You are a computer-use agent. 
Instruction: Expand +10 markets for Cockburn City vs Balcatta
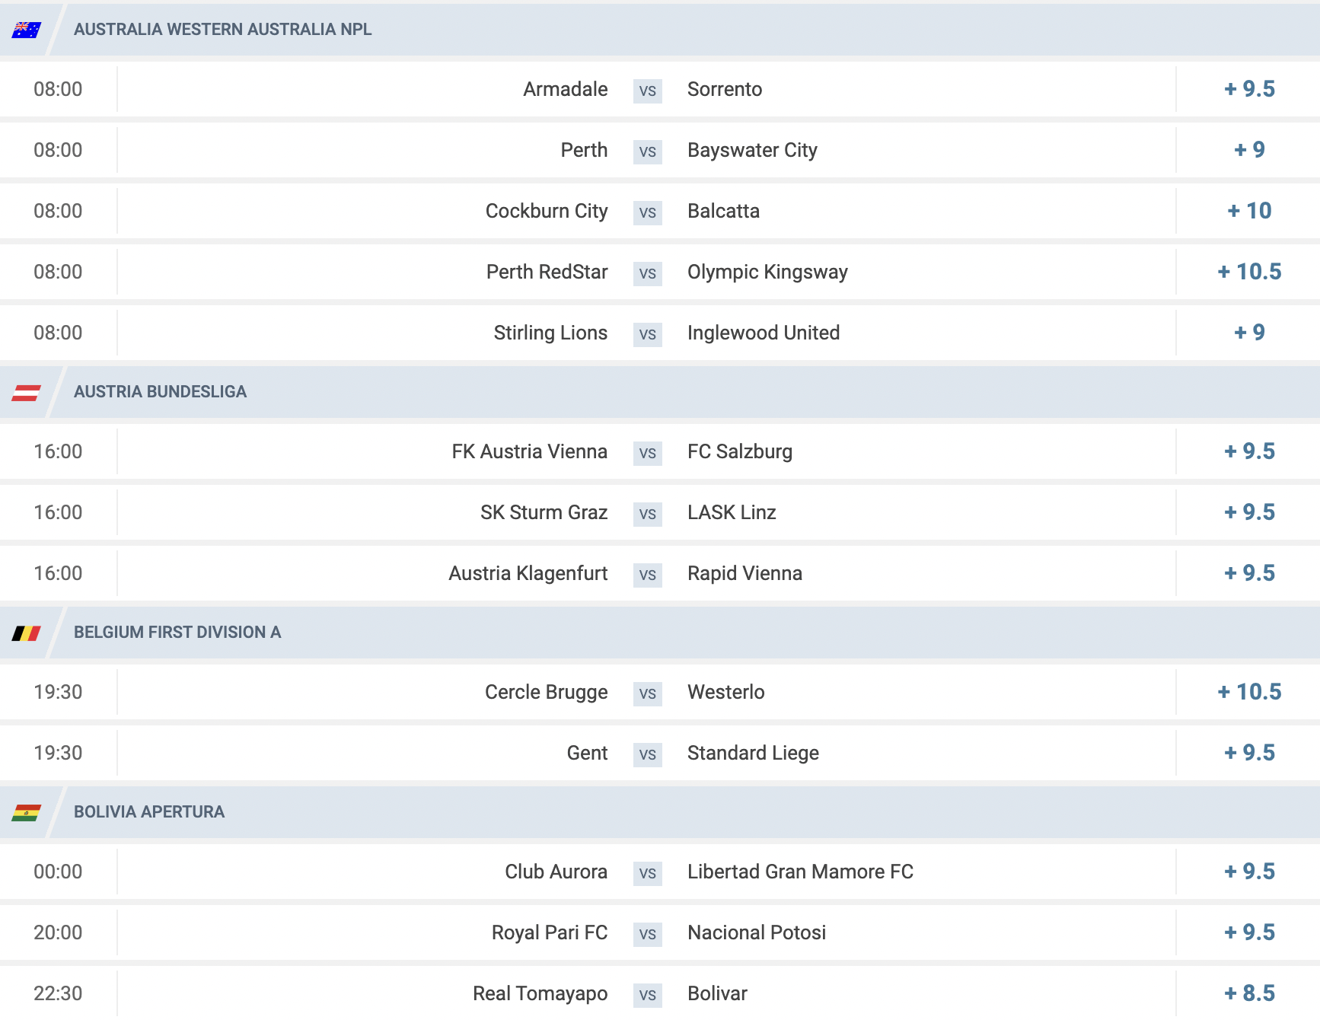[1249, 211]
